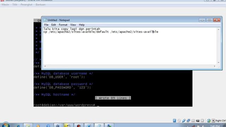Open the Format menu in Notepad

pos(63,25)
